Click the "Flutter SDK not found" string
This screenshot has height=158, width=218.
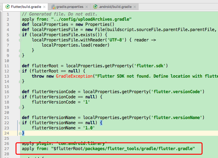pos(122,76)
